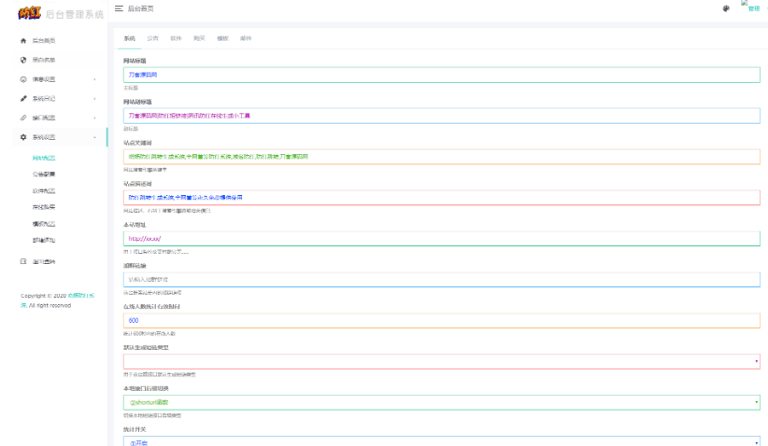Open 公告配置 in the sidebar submenu
768x446 pixels.
pyautogui.click(x=44, y=174)
